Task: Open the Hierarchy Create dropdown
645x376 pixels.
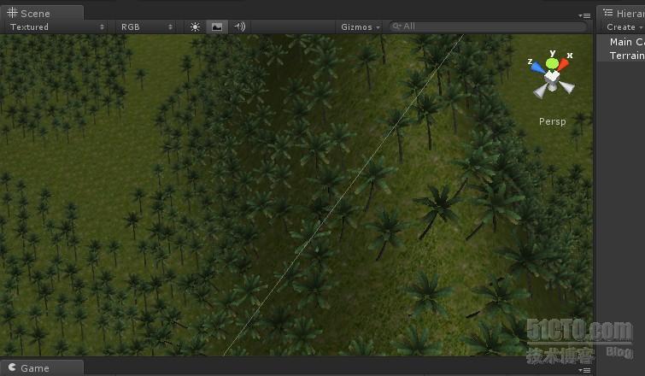Action: click(624, 26)
